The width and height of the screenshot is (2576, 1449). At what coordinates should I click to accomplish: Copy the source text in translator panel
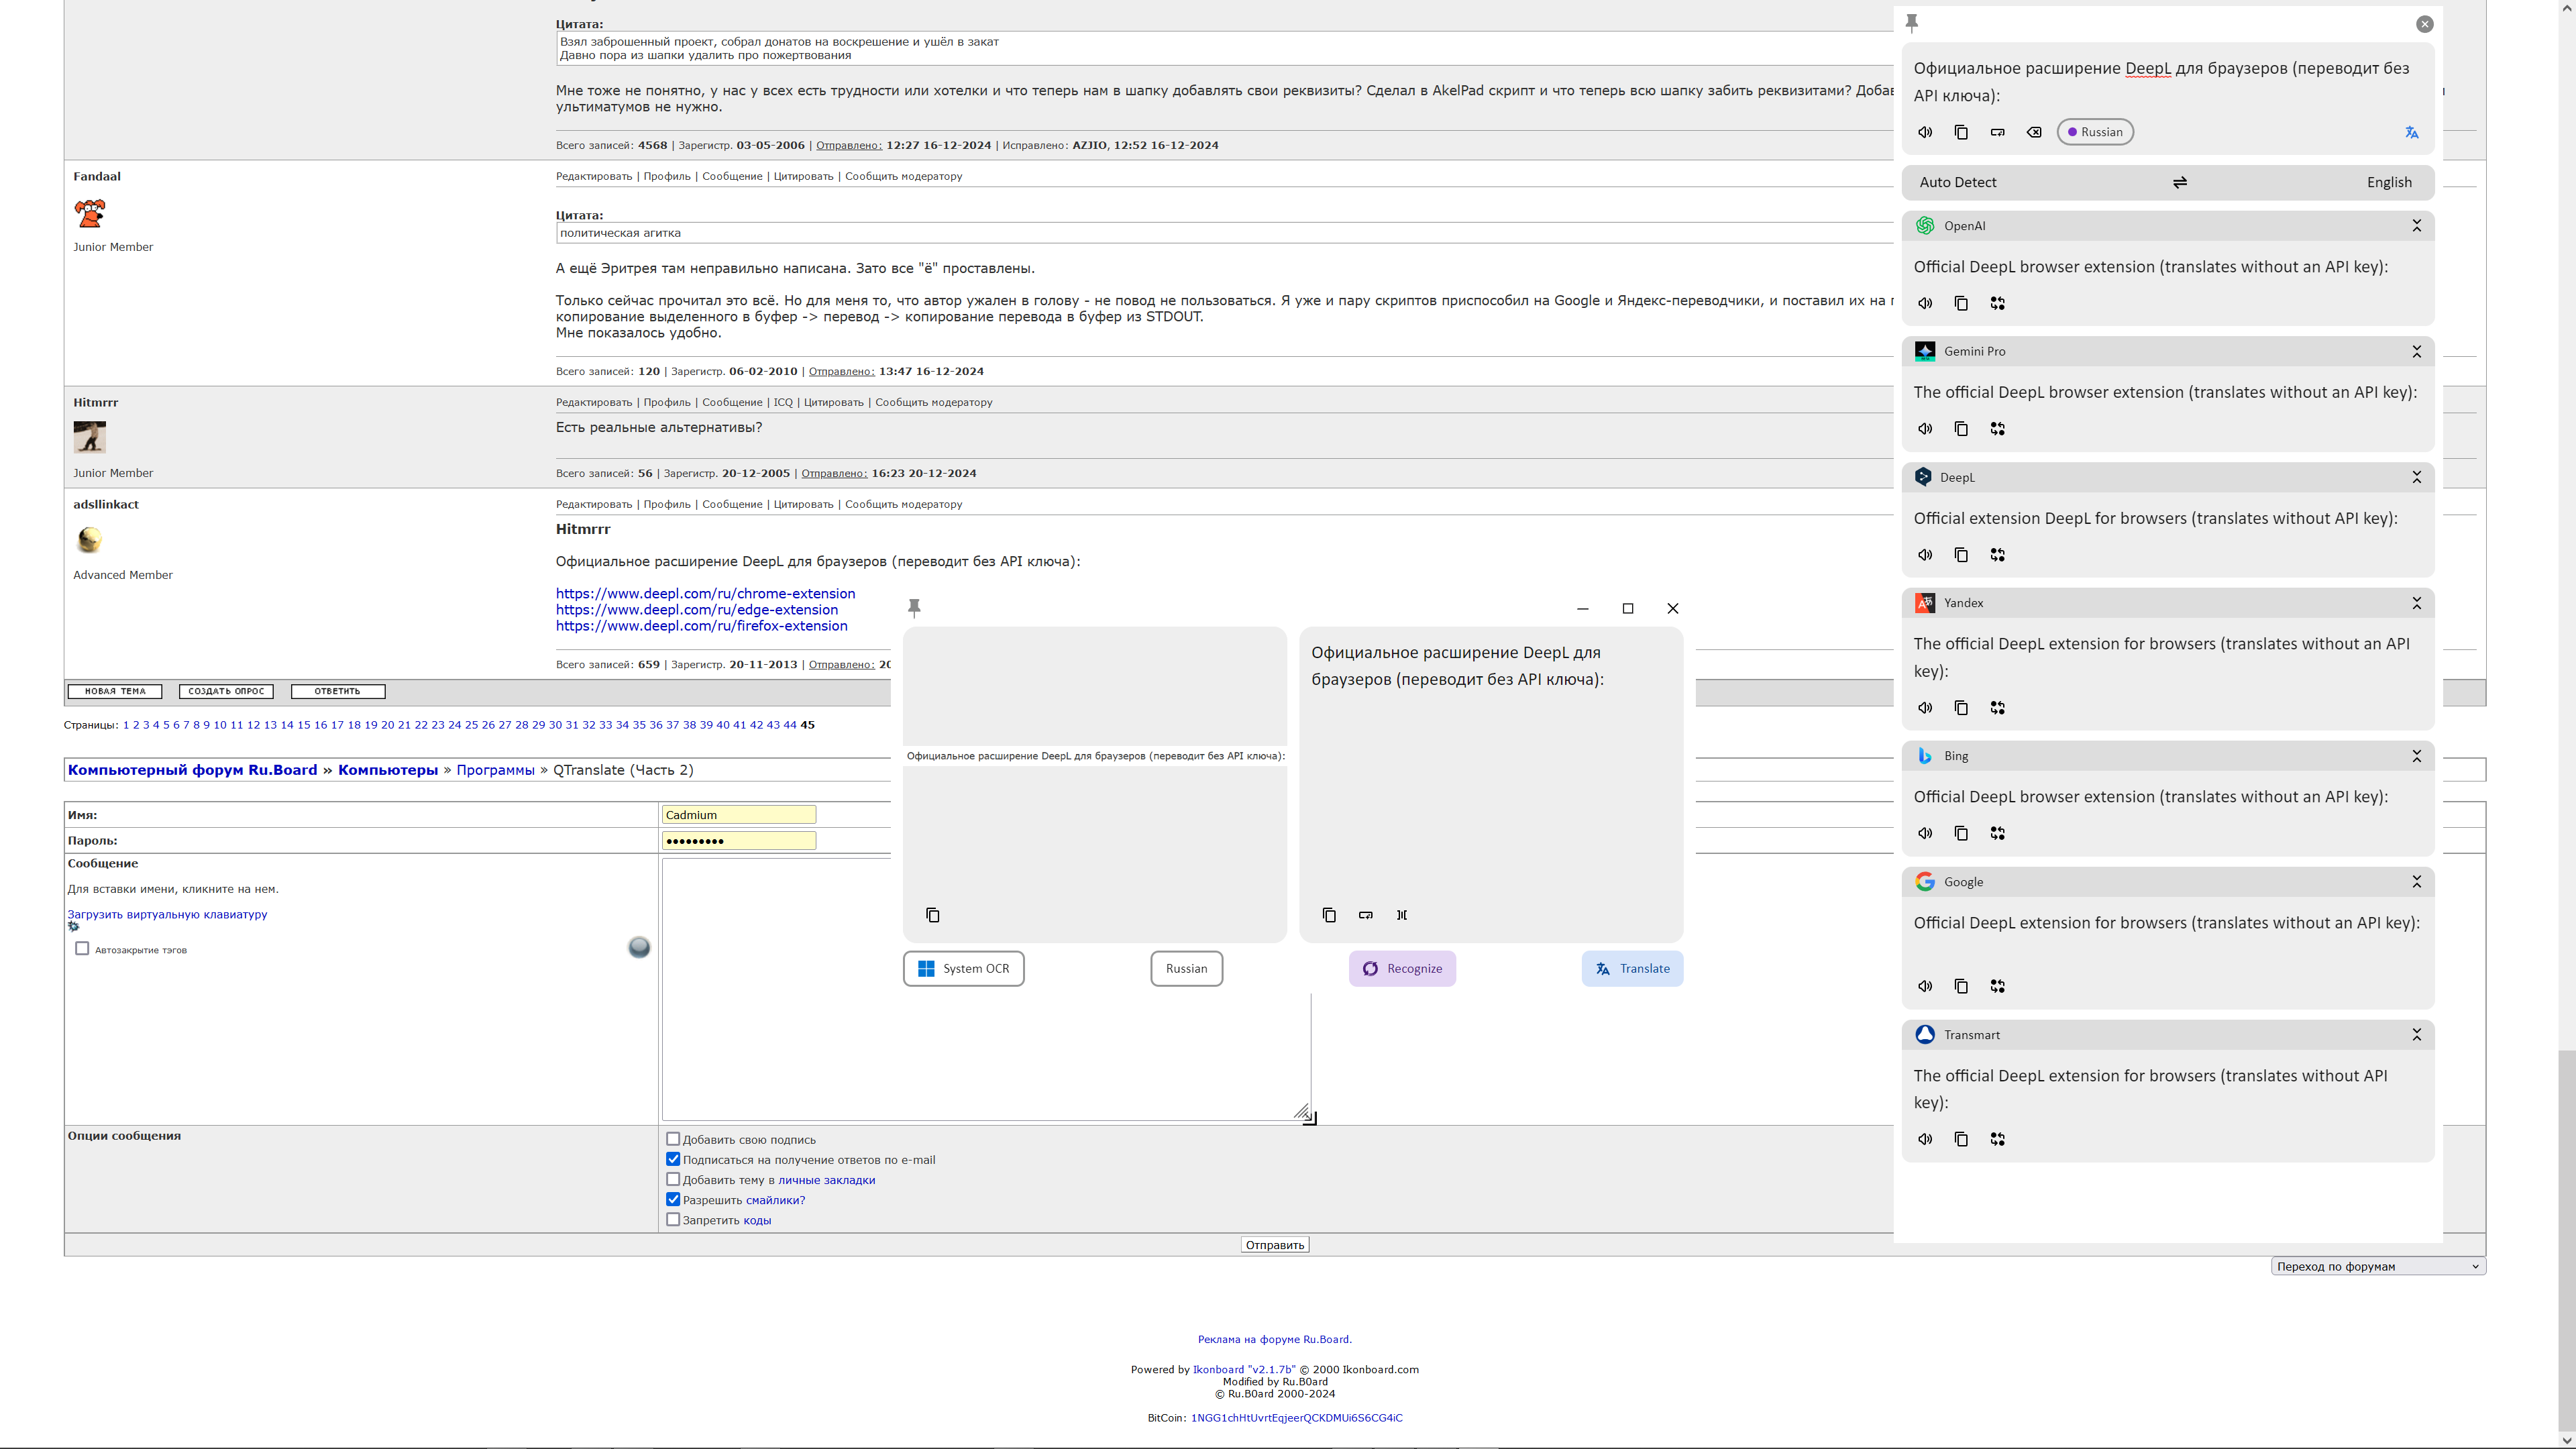[1961, 132]
